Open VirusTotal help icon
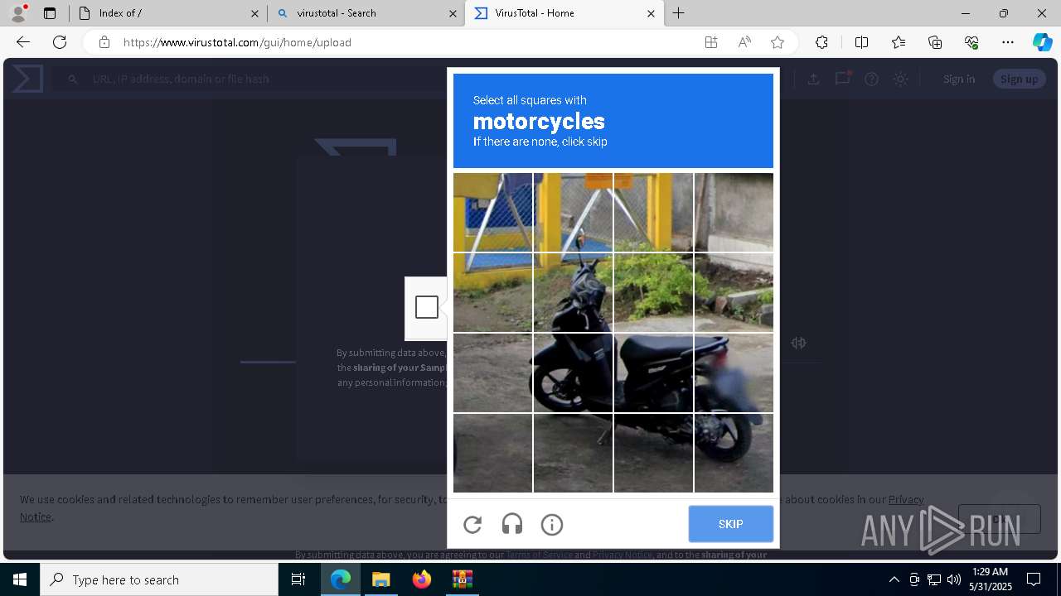Screen dimensions: 1061x596 pos(871,79)
